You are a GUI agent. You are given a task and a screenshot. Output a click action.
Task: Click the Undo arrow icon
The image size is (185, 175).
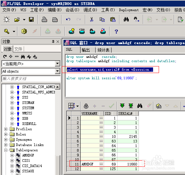(x=68, y=19)
